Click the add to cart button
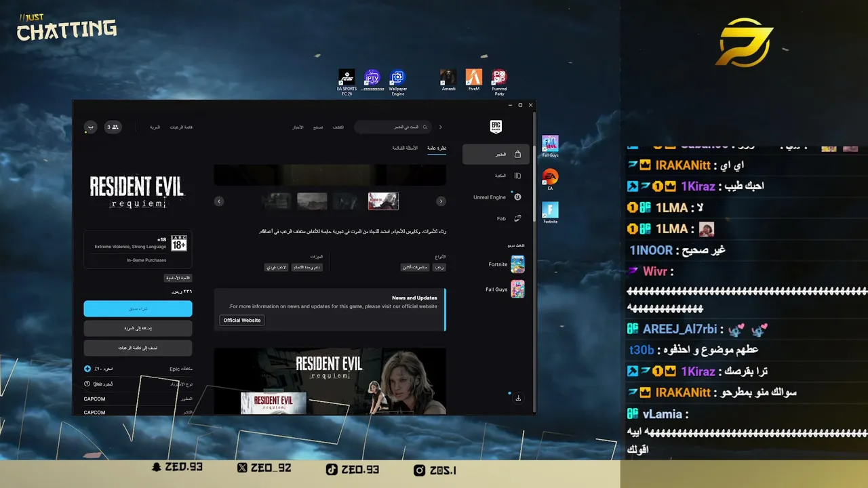868x488 pixels. tap(138, 328)
